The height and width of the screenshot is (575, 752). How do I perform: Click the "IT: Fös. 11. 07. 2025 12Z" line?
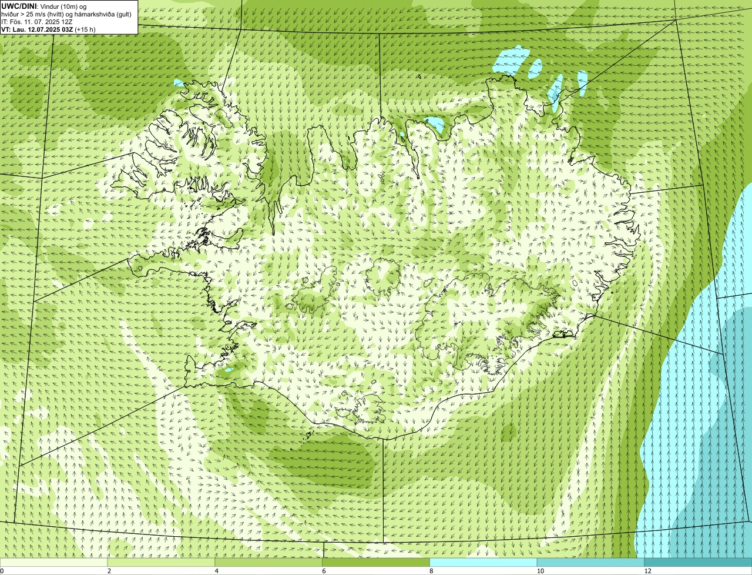[37, 21]
